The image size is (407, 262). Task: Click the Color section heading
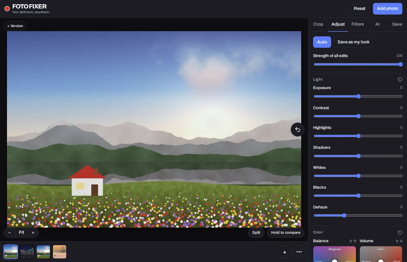[x=318, y=232]
